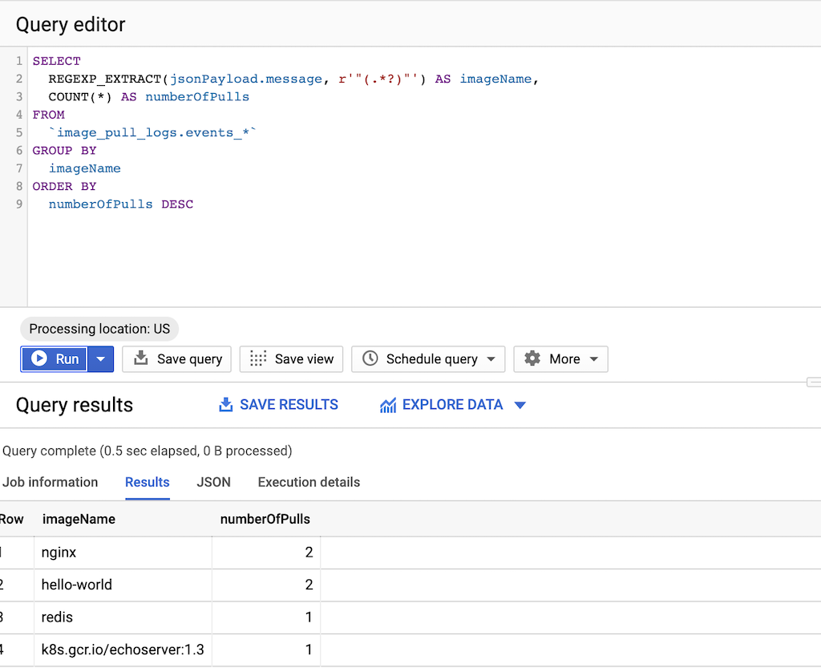Select the nginx cell in results

tap(59, 553)
